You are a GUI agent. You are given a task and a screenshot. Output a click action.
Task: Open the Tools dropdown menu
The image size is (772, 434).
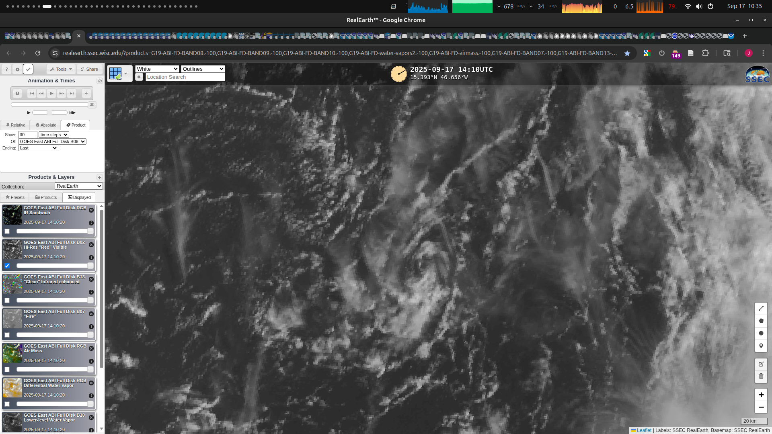[61, 69]
